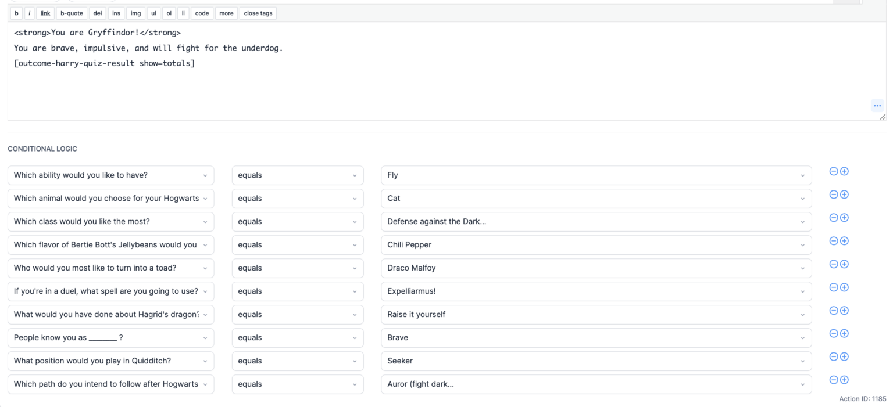Click the code quicktag button
Screen dimensions: 893x407
click(x=202, y=13)
